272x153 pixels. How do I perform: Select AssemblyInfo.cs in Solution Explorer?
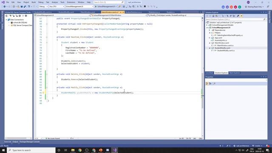click(221, 40)
